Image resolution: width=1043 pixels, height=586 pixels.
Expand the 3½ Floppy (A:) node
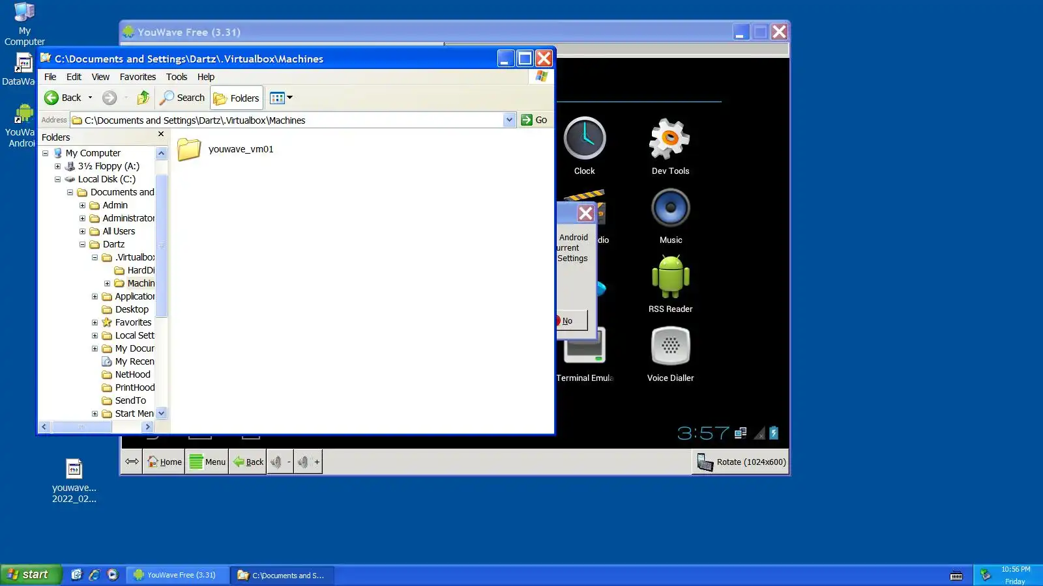pyautogui.click(x=57, y=167)
